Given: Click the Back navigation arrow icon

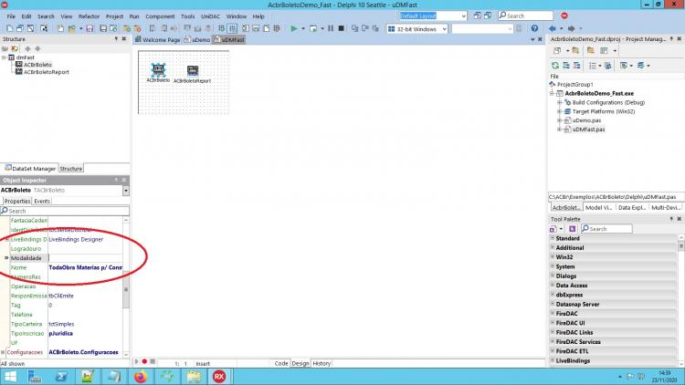Looking at the screenshot, I should [x=553, y=28].
